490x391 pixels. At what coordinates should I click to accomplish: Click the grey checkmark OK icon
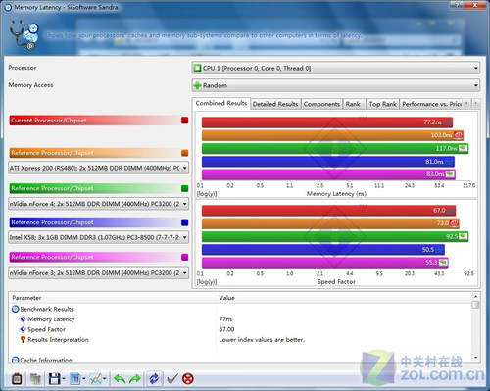(172, 379)
